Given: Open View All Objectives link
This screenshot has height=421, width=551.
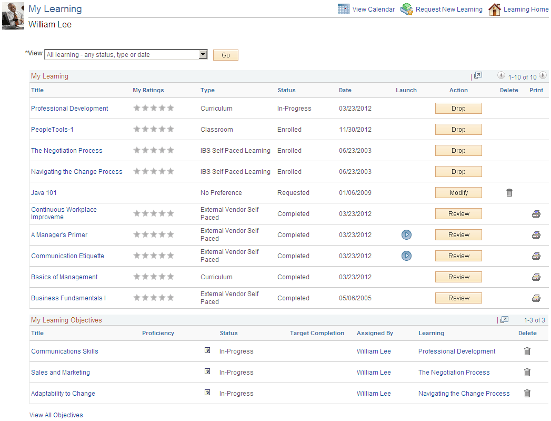Looking at the screenshot, I should (56, 415).
